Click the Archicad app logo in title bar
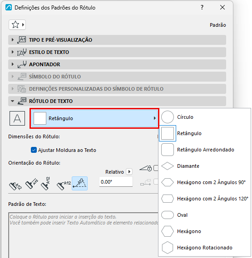Image resolution: width=252 pixels, height=258 pixels. click(9, 8)
